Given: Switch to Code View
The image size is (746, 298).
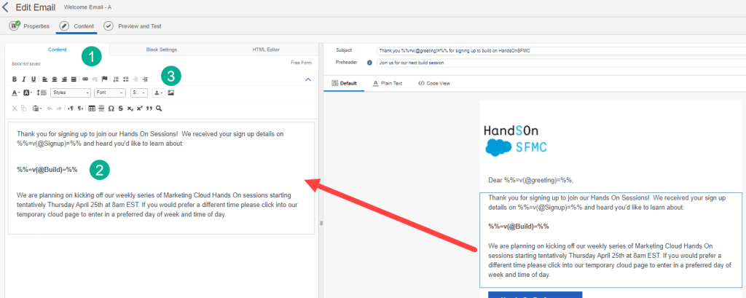Looking at the screenshot, I should tap(434, 83).
